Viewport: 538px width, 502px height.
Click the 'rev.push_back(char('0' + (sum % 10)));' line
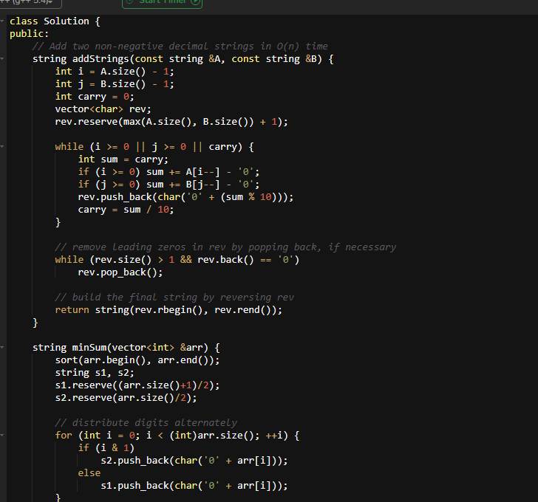(185, 197)
